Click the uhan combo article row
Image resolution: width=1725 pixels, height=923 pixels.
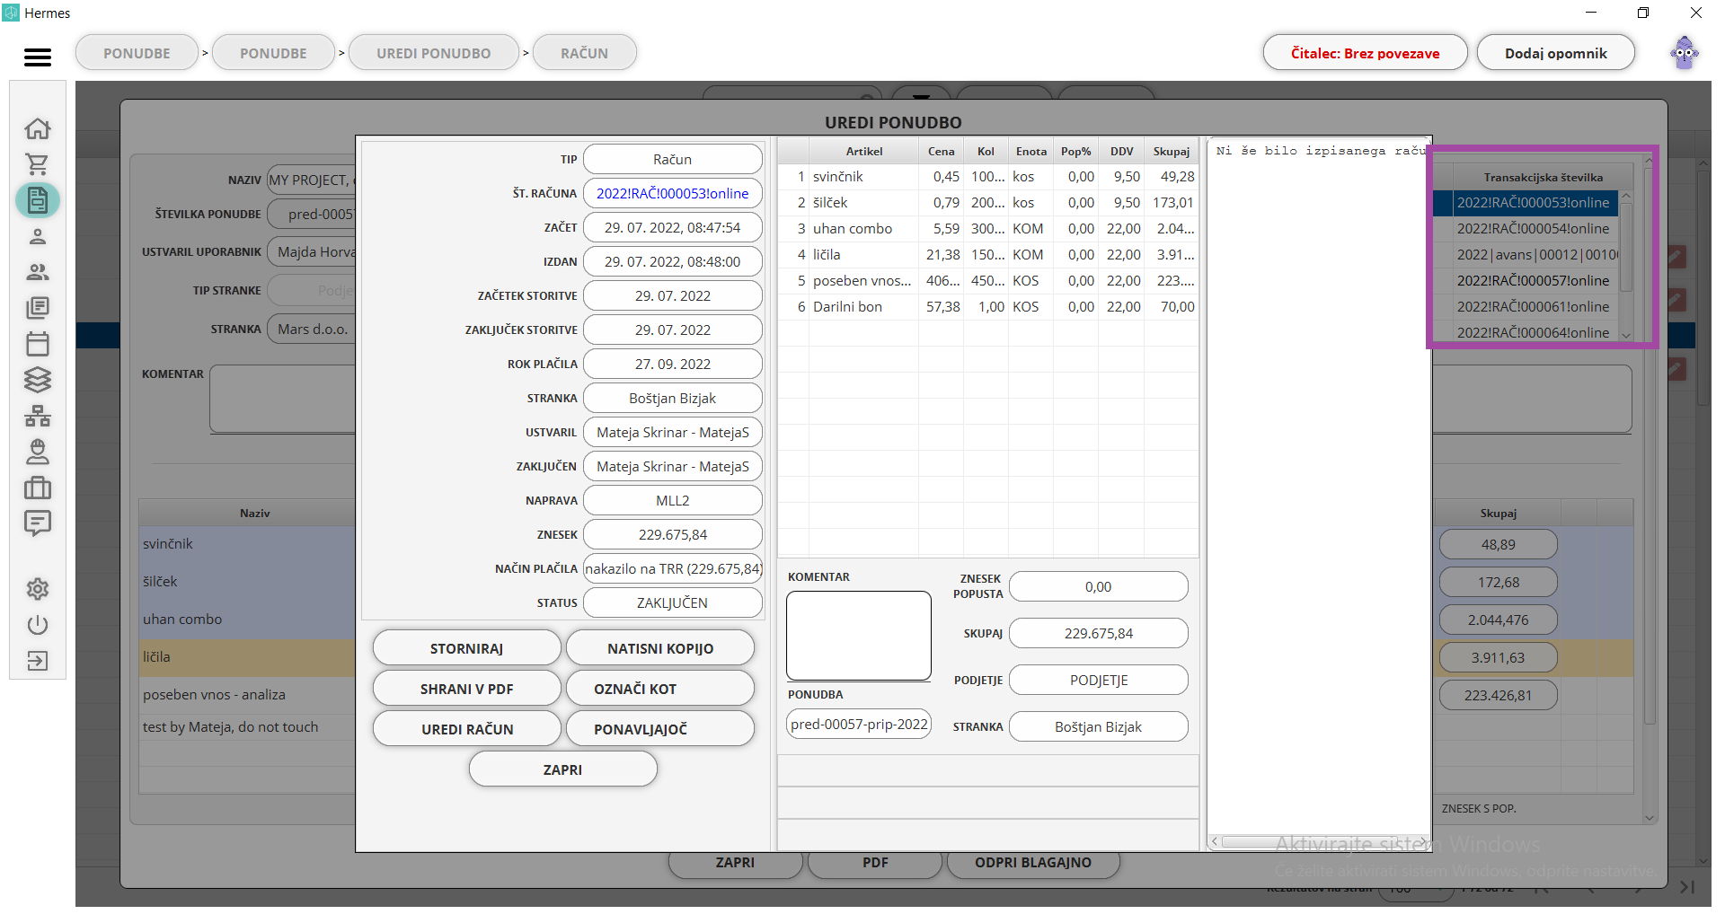988,229
